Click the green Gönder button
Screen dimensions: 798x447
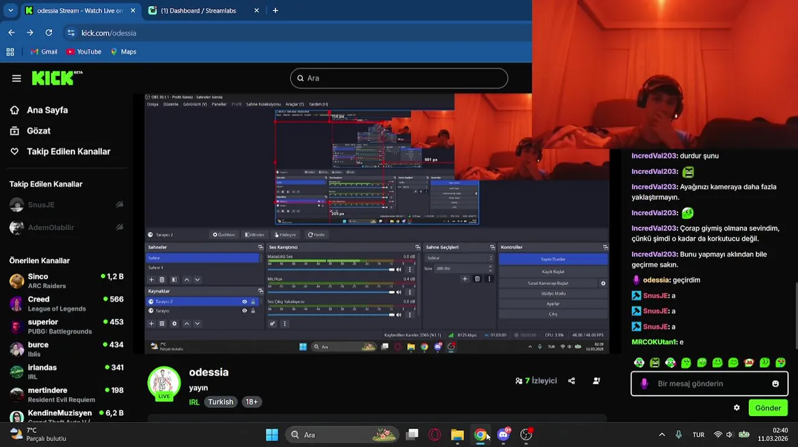pos(768,408)
